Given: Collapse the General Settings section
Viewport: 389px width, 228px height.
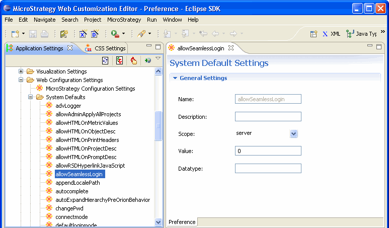Looking at the screenshot, I should tap(175, 78).
